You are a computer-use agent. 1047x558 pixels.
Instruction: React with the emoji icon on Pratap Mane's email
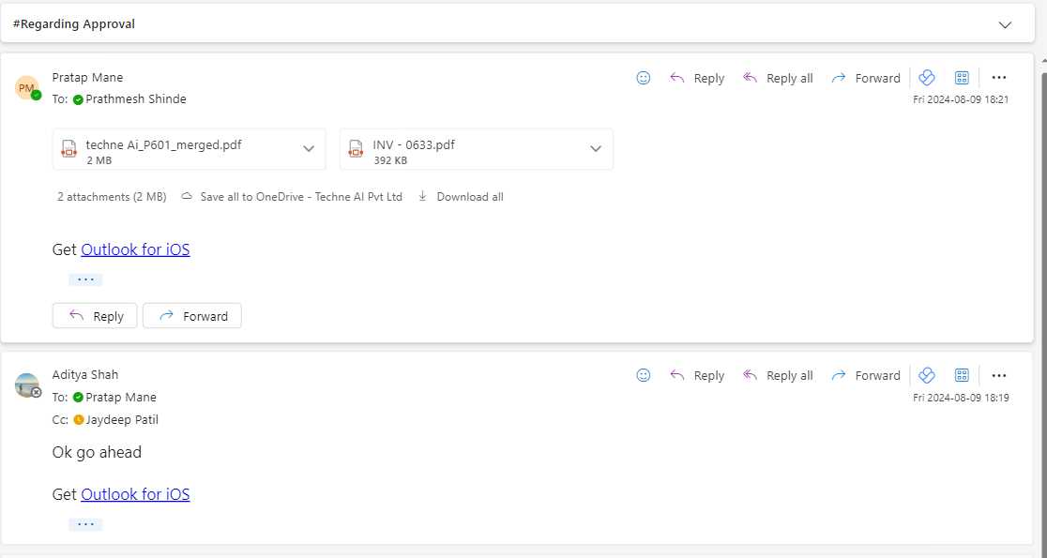point(643,78)
